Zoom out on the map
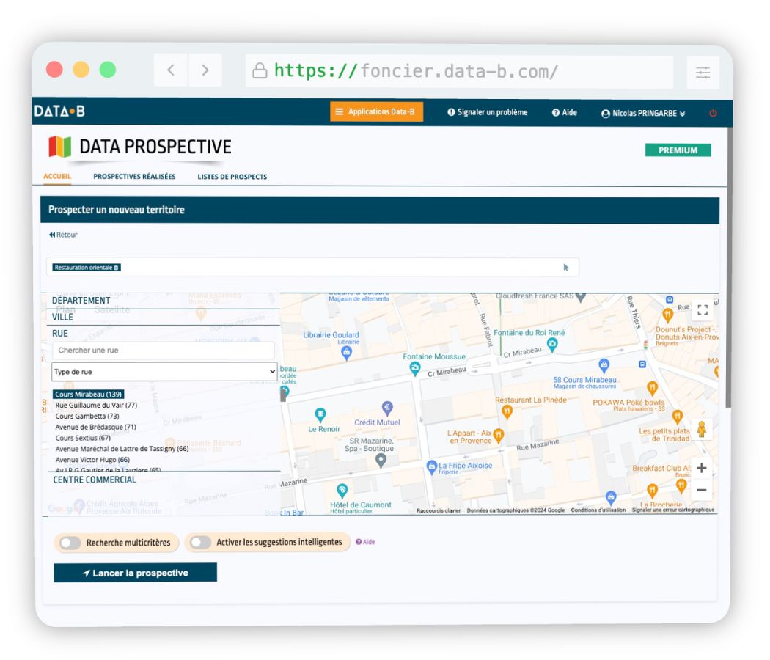 (x=701, y=490)
